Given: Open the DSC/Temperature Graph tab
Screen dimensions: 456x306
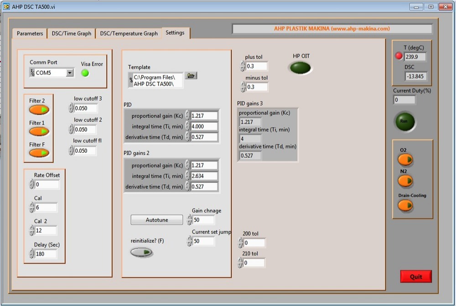Looking at the screenshot, I should click(129, 33).
